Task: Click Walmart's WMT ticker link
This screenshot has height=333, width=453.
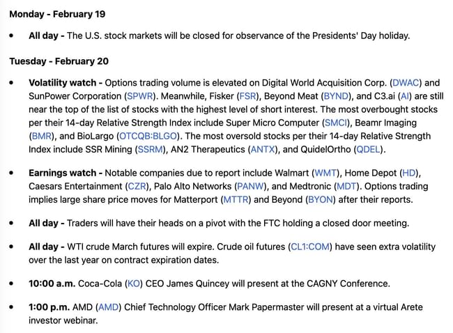Action: coord(326,173)
